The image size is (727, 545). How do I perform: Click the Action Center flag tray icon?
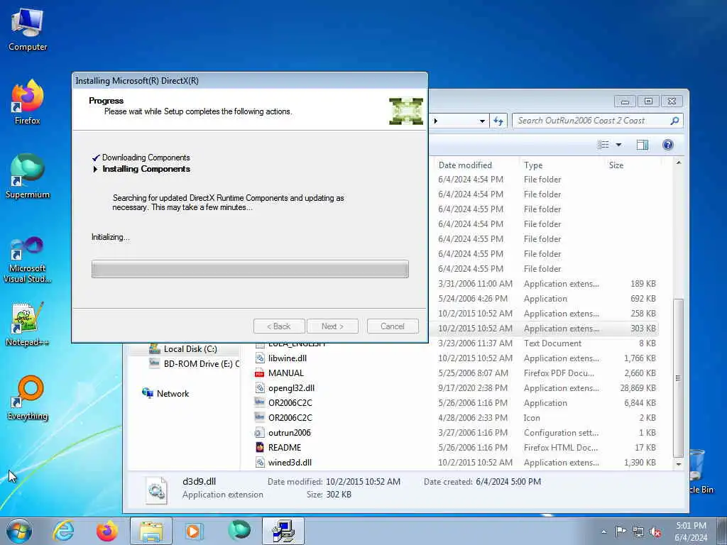(x=620, y=532)
